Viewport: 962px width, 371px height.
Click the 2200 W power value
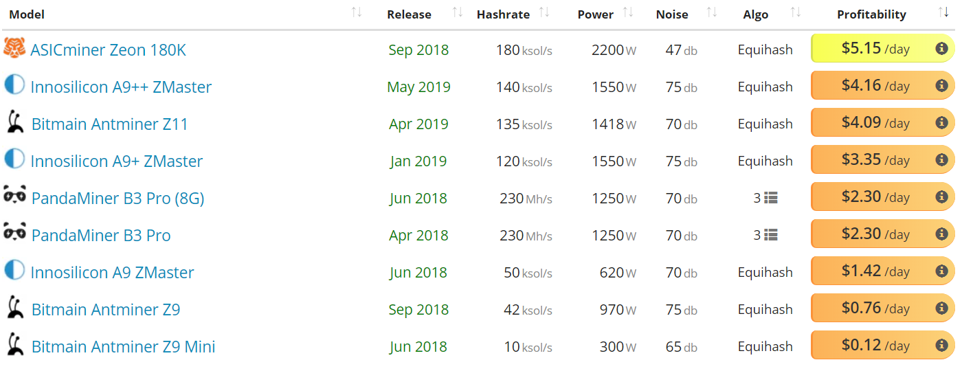(614, 49)
